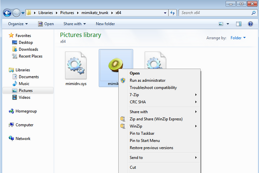Click the Help question mark icon
The height and width of the screenshot is (173, 259).
pos(250,24)
